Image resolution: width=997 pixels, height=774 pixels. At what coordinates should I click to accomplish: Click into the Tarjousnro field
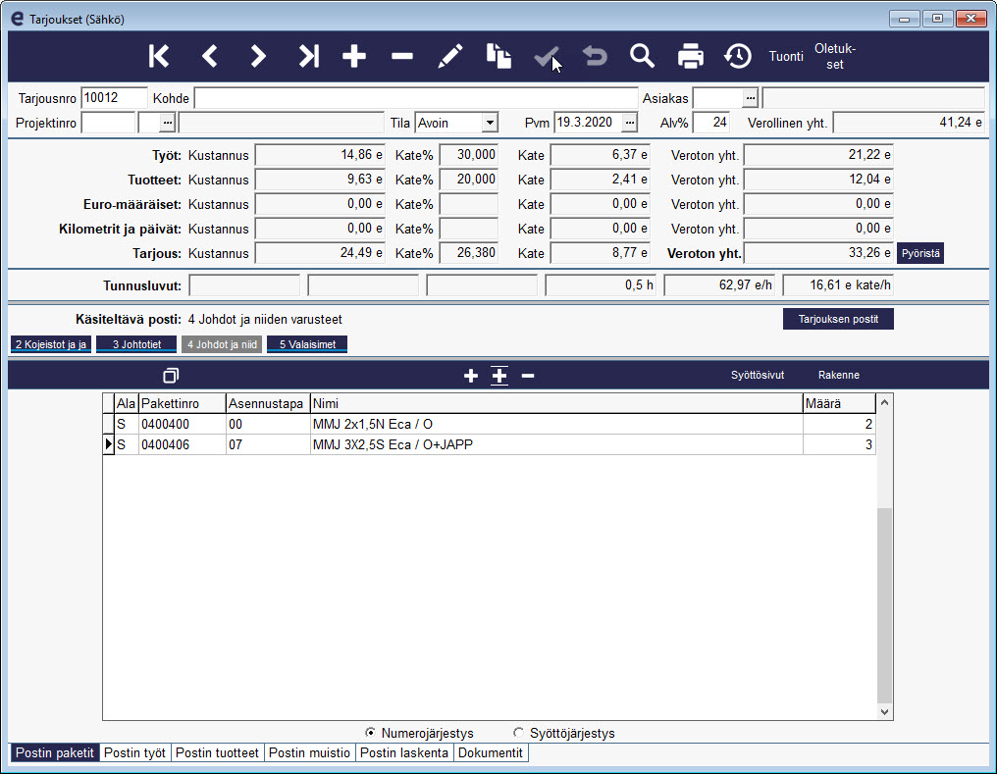(115, 98)
